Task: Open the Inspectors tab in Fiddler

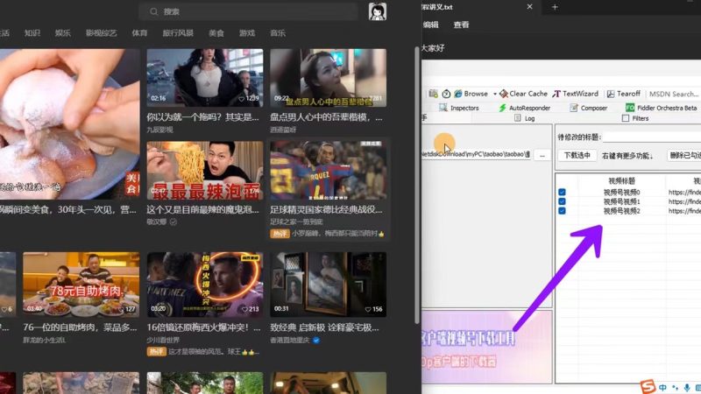Action: point(459,108)
